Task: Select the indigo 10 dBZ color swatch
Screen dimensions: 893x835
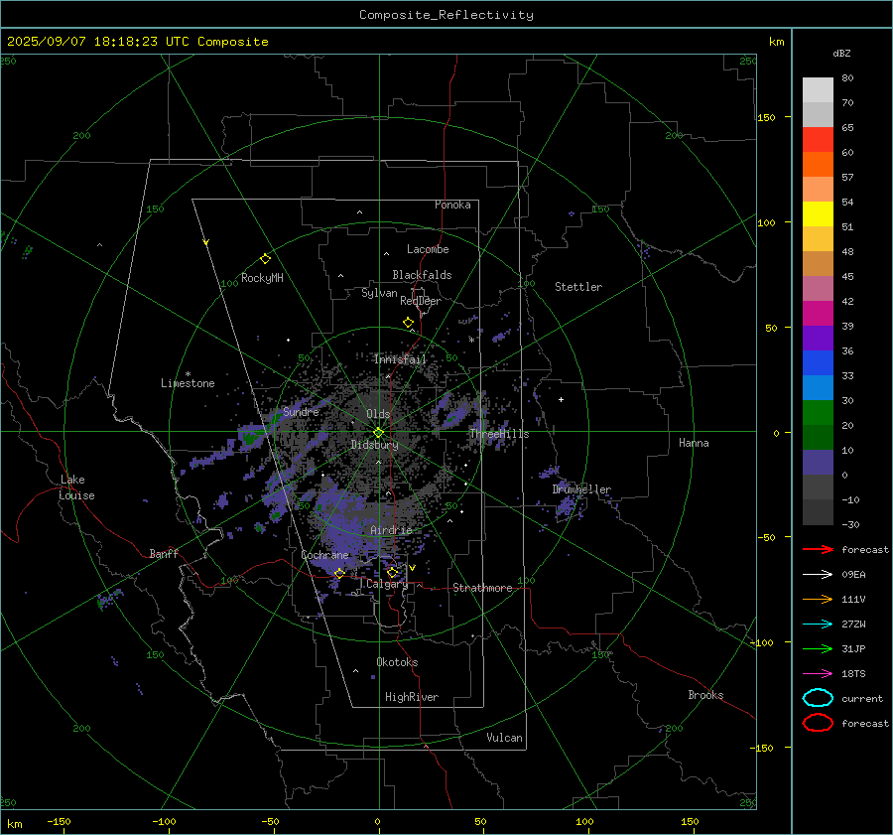Action: pos(818,462)
